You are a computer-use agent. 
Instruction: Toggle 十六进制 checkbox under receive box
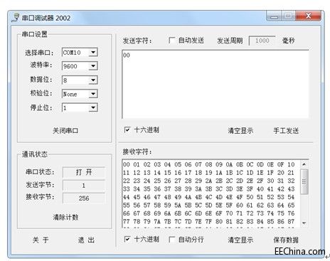tap(127, 239)
